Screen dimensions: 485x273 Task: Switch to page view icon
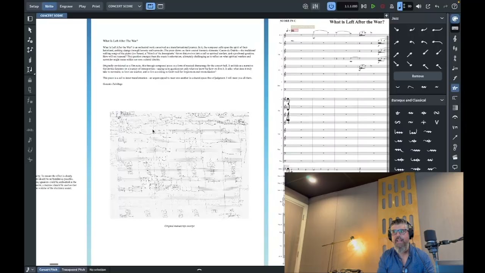tap(150, 6)
